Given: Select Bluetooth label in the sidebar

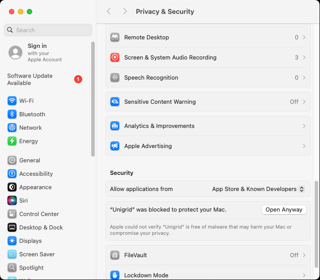Looking at the screenshot, I should [x=32, y=114].
